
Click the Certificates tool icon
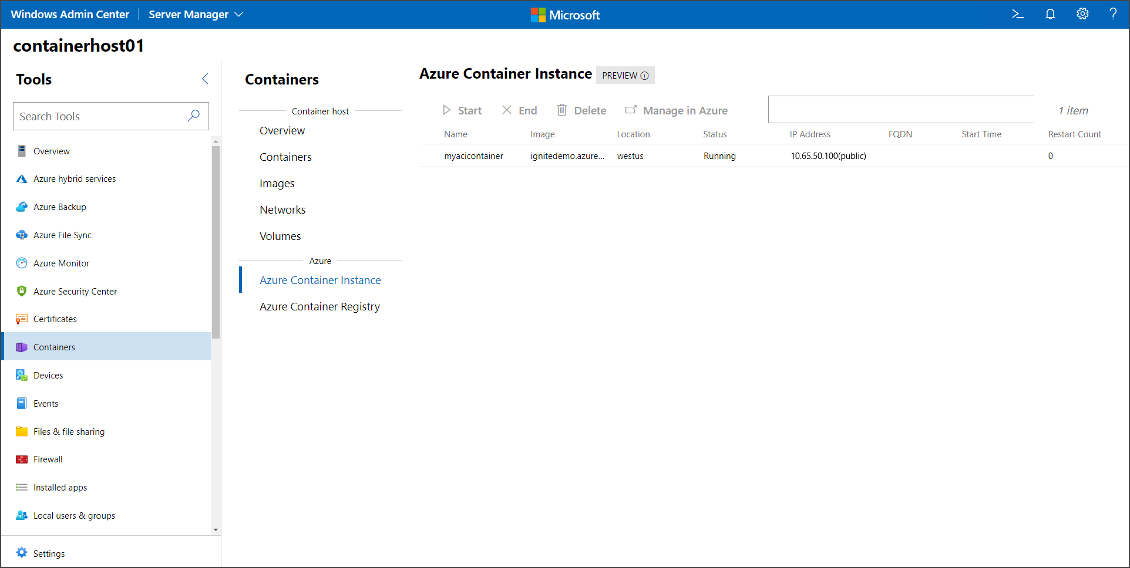pyautogui.click(x=21, y=319)
